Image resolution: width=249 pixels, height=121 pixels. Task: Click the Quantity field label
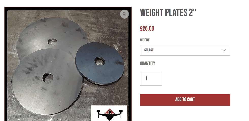click(147, 63)
